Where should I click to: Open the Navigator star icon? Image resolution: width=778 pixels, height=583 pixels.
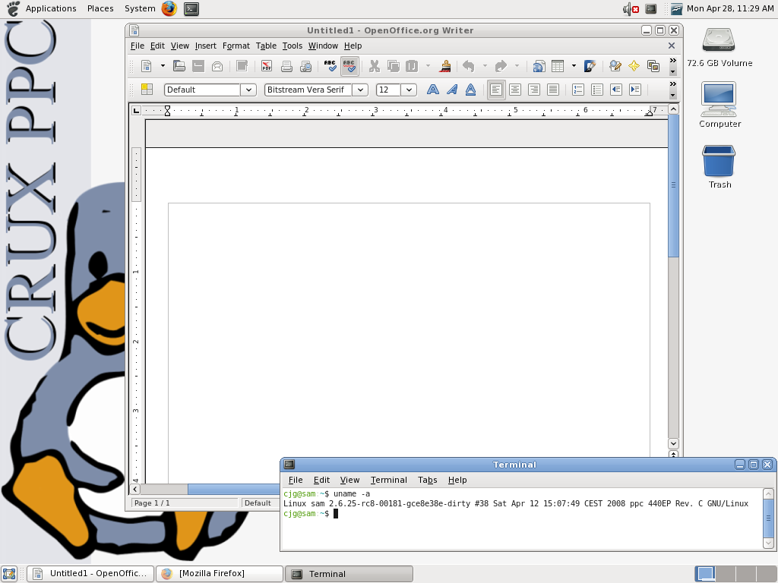tap(634, 66)
